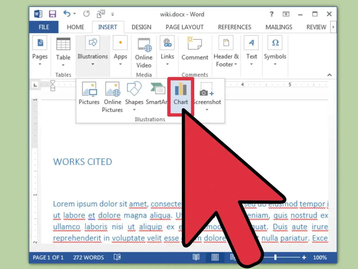Show more ribbon tabs with the right arrow
The height and width of the screenshot is (269, 358).
333,27
